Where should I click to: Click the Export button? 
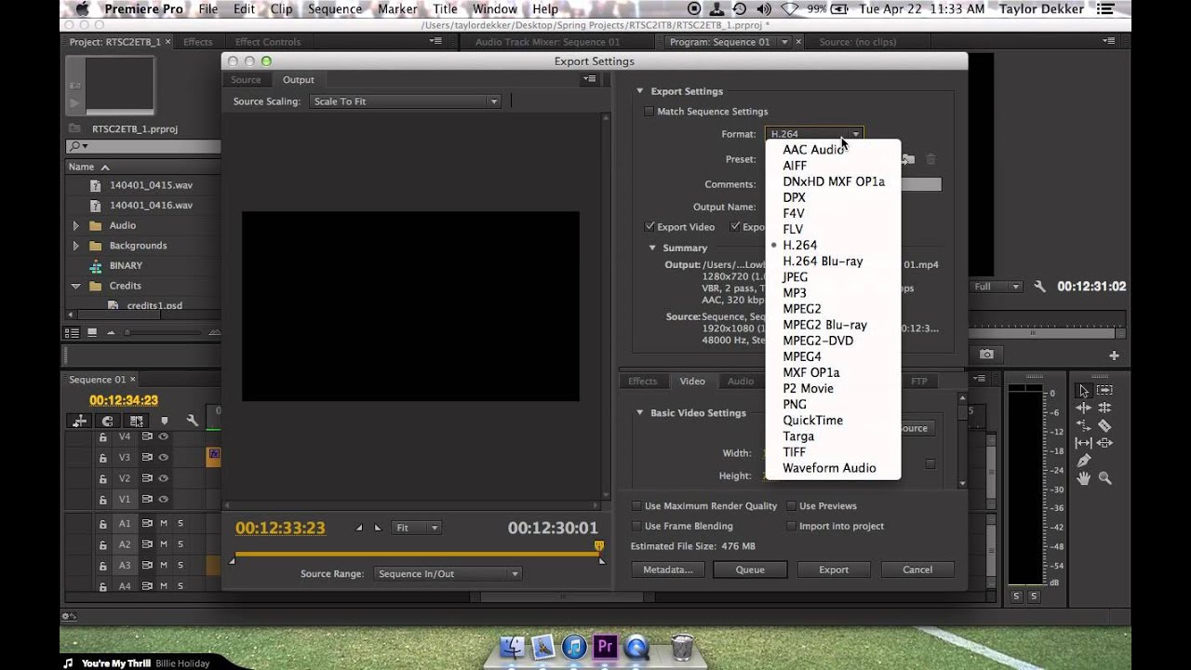[834, 569]
